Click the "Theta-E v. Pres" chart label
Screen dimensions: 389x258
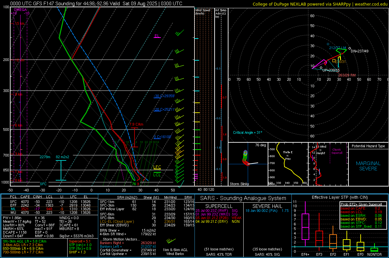[288, 155]
